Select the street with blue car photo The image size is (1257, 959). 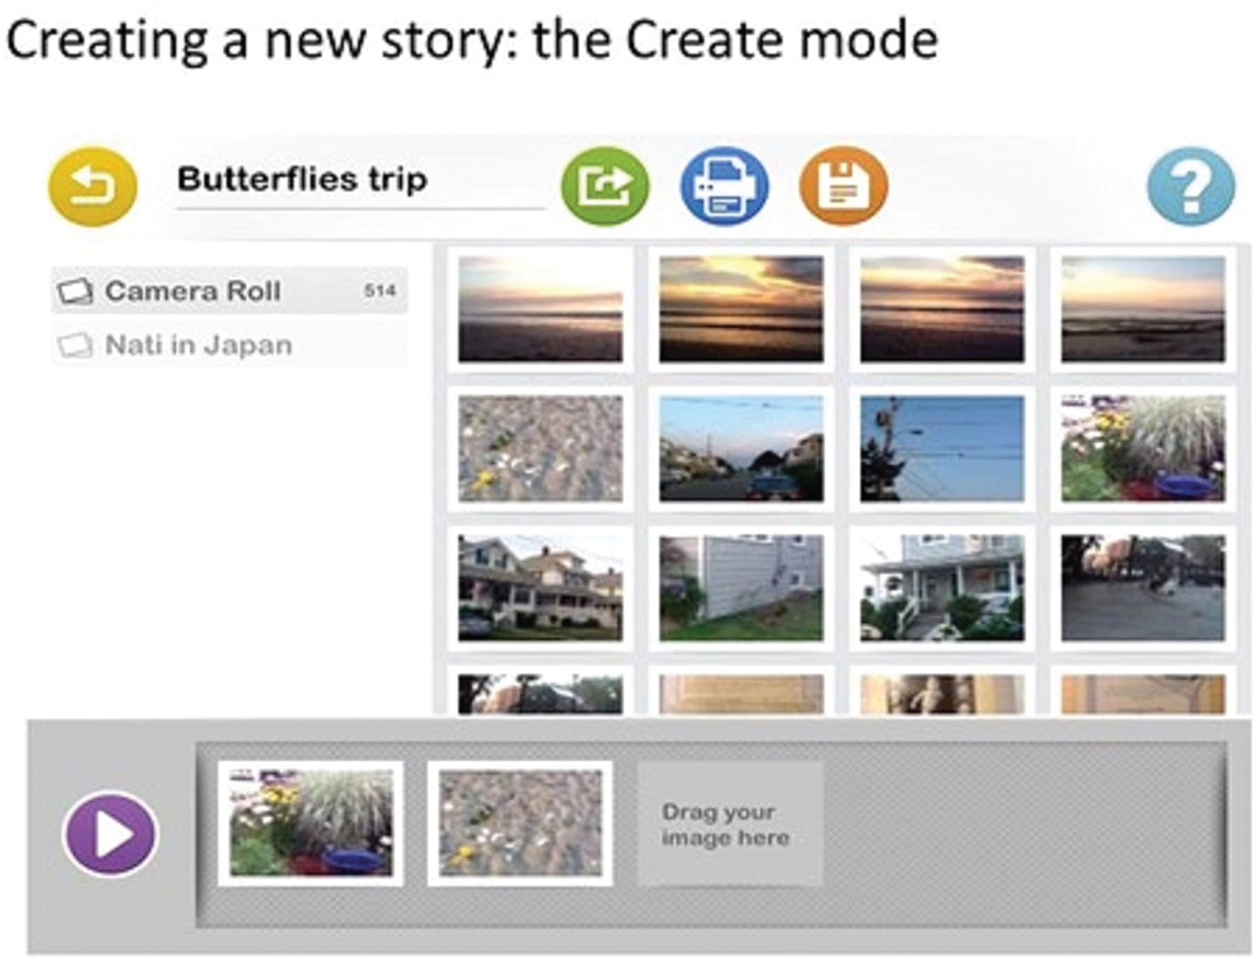[741, 448]
